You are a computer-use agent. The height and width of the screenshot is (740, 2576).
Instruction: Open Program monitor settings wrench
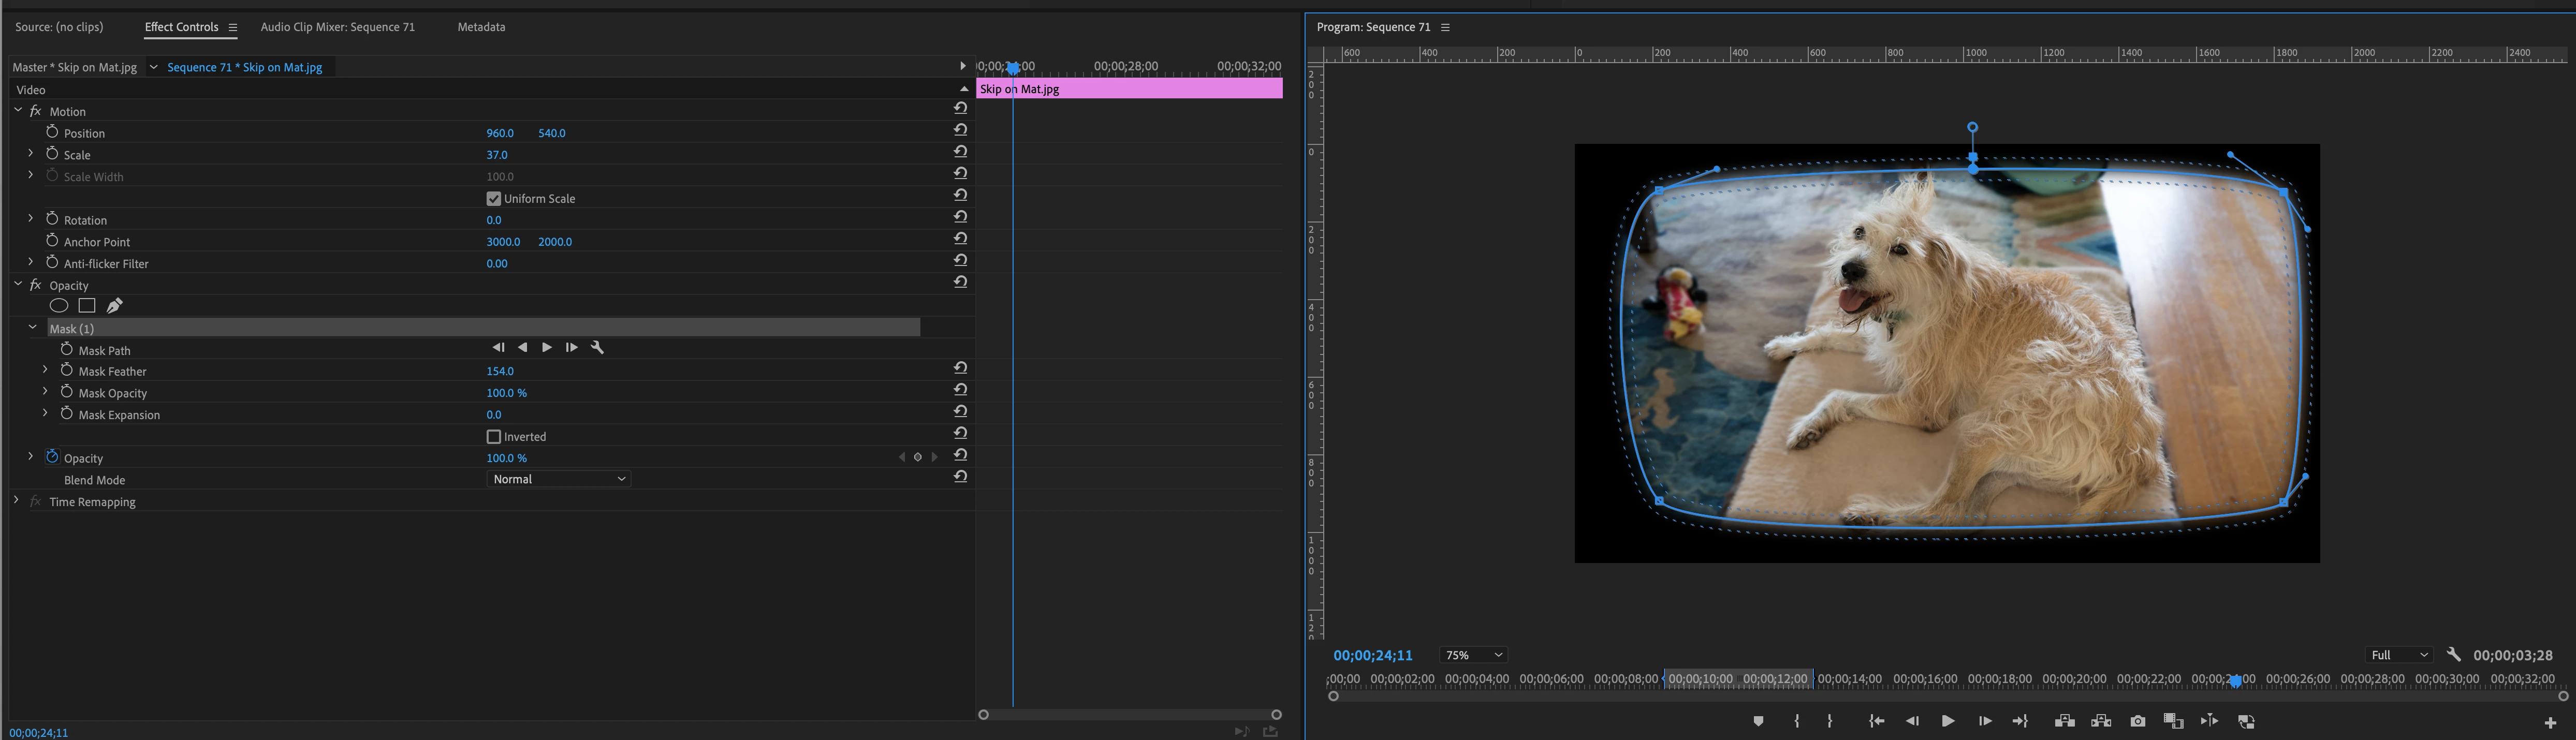[x=2453, y=655]
